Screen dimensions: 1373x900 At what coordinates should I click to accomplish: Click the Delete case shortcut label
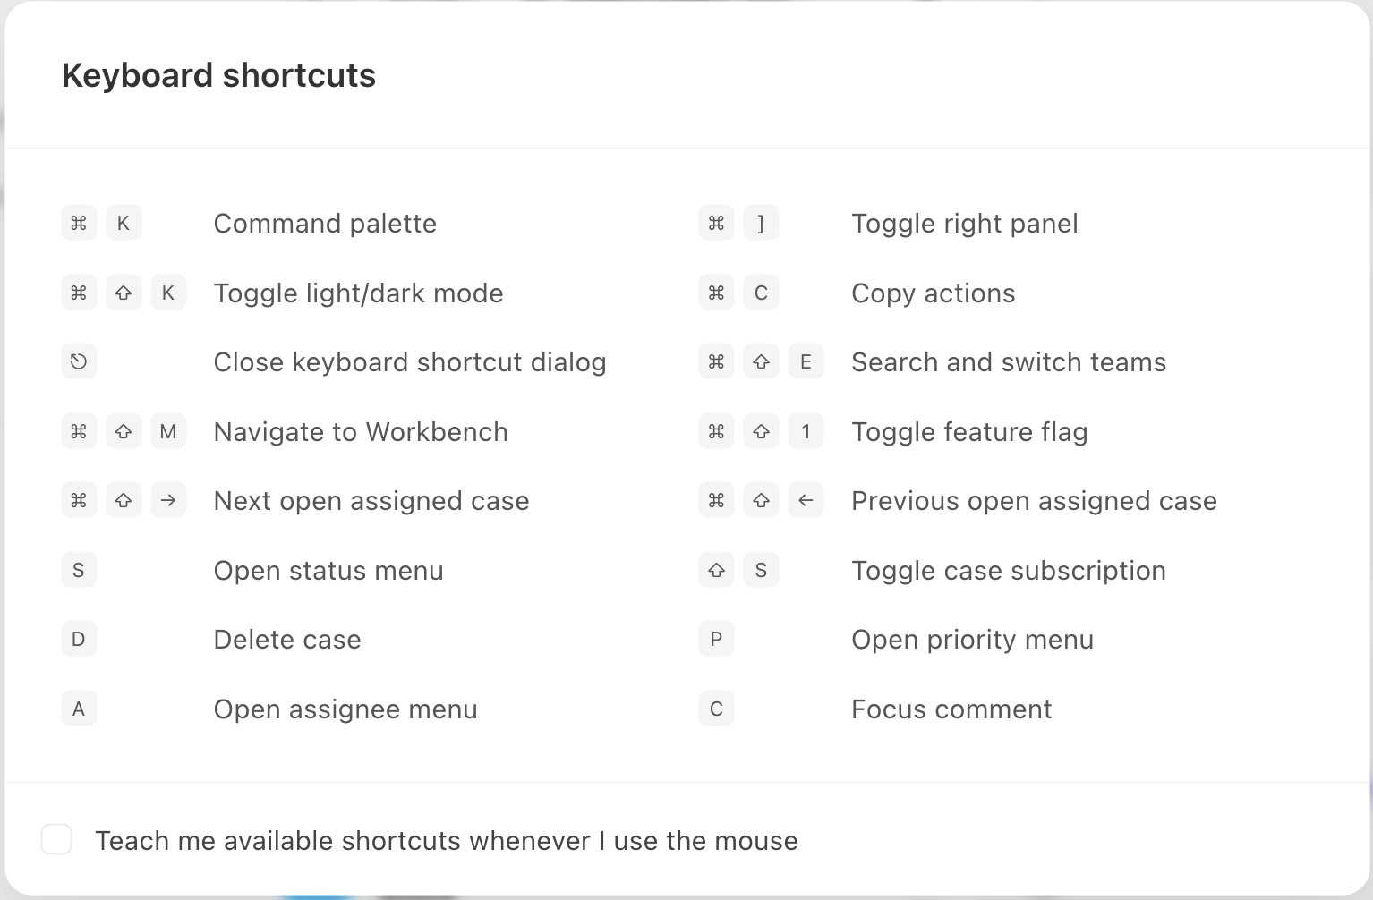click(x=287, y=640)
